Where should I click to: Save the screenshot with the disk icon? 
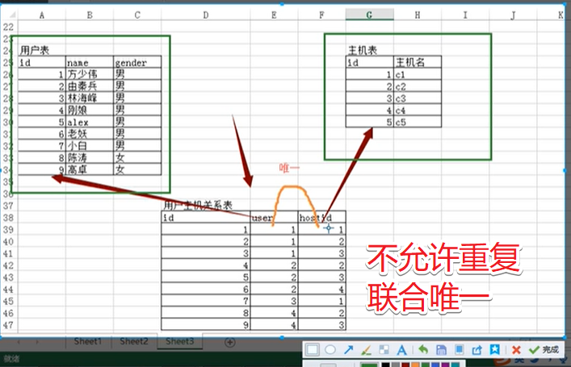tap(440, 349)
